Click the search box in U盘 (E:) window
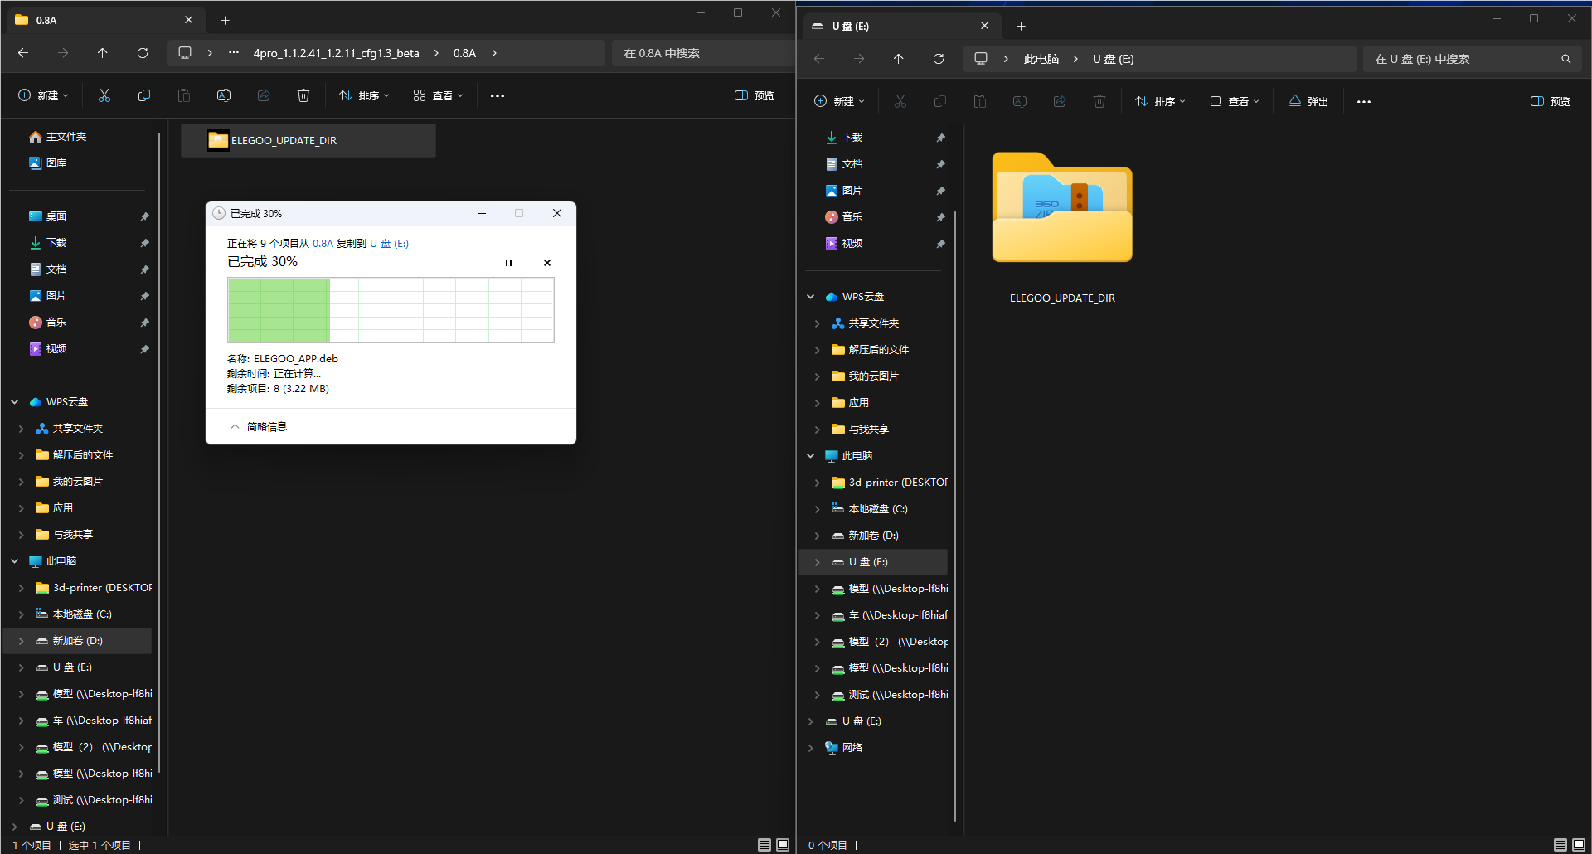 point(1464,59)
